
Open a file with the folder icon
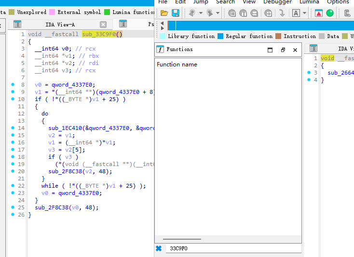pyautogui.click(x=164, y=13)
